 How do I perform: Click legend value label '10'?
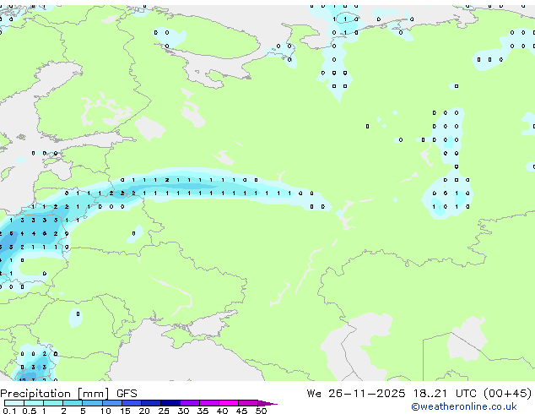105,411
